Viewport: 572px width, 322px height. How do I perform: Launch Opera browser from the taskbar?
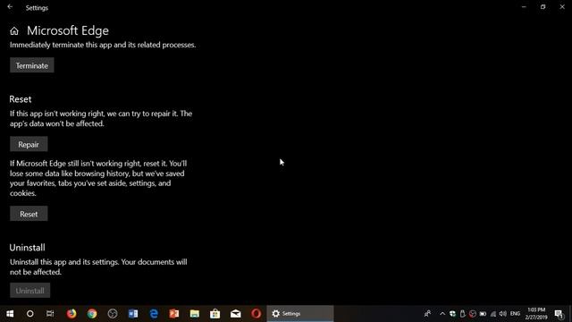click(x=257, y=314)
